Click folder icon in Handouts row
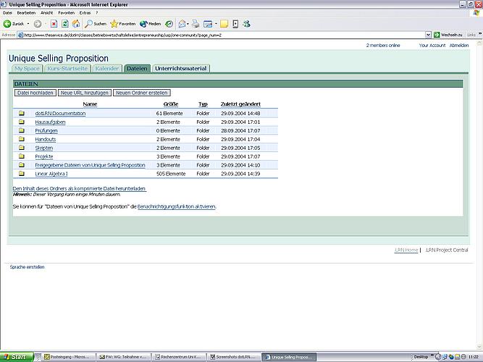 point(21,139)
